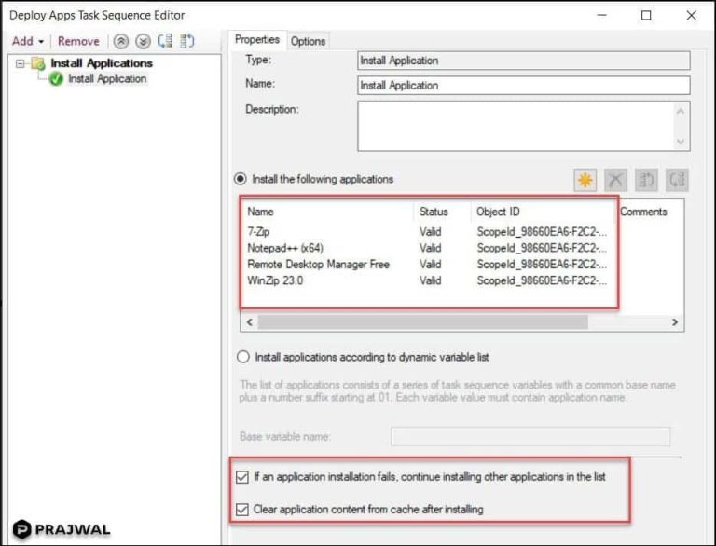Click the Description scroll up arrow

(681, 112)
